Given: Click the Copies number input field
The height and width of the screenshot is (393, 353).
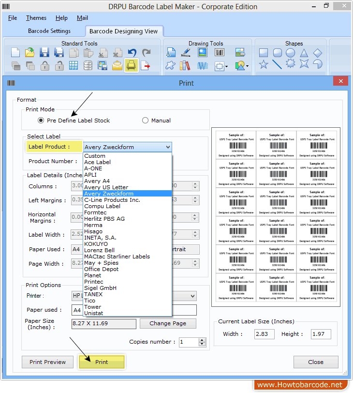Looking at the screenshot, I should [189, 342].
